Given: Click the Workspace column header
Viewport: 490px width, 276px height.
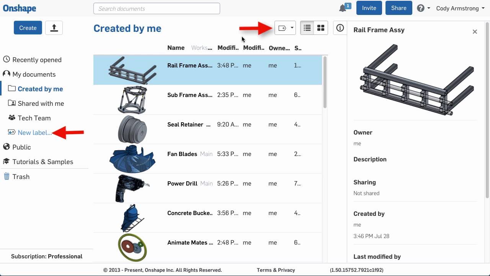Looking at the screenshot, I should pyautogui.click(x=202, y=48).
